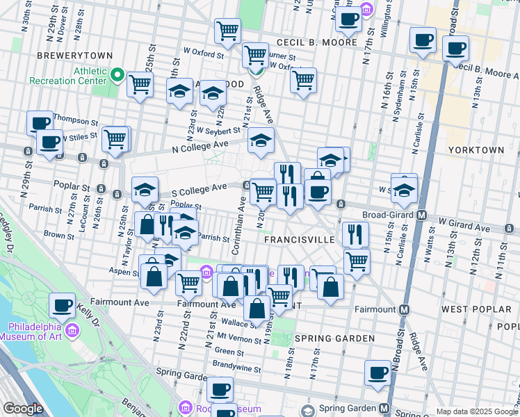This screenshot has width=520, height=417.
Task: Click the Spring Garden metro station icon
Action: [x=384, y=408]
